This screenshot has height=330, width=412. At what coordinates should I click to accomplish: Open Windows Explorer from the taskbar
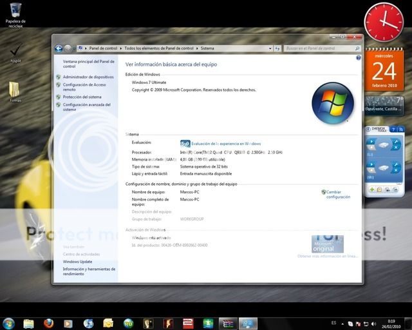(28, 324)
